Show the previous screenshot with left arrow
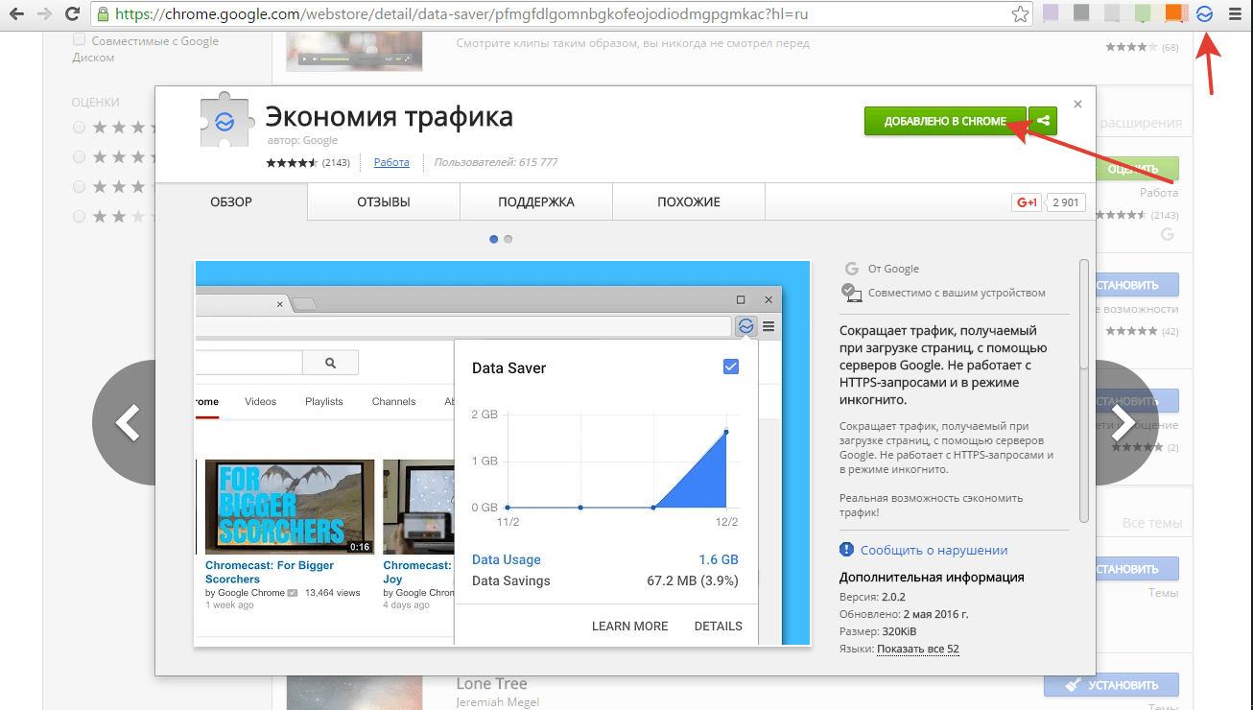The image size is (1253, 710). click(x=126, y=423)
